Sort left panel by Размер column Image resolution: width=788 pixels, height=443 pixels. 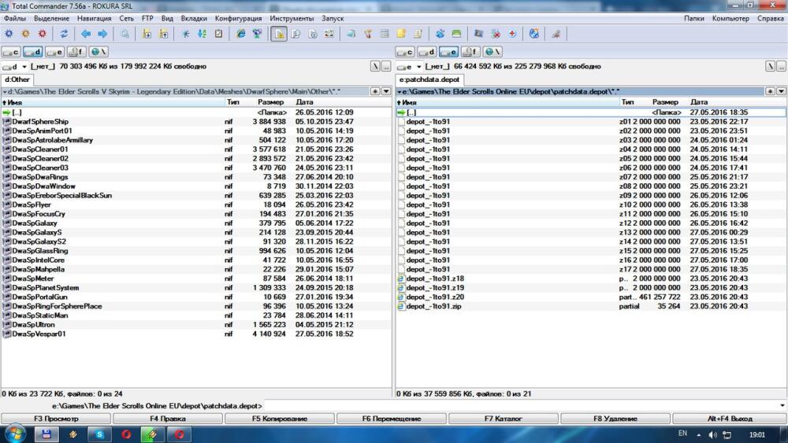tap(270, 102)
